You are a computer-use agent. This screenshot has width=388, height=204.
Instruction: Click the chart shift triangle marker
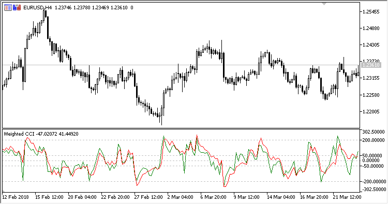click(324, 4)
